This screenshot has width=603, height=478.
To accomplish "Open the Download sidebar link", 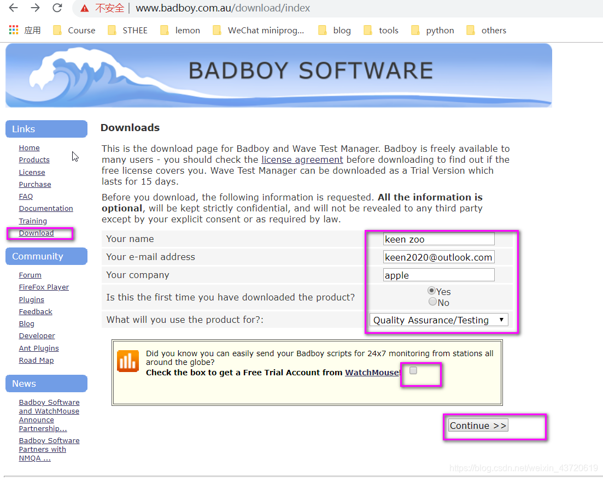I will pyautogui.click(x=36, y=233).
